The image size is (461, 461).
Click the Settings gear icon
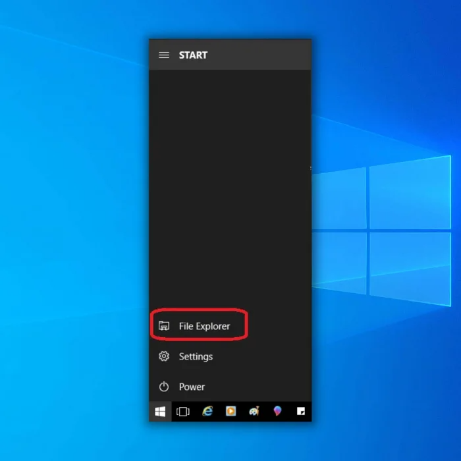(x=164, y=356)
